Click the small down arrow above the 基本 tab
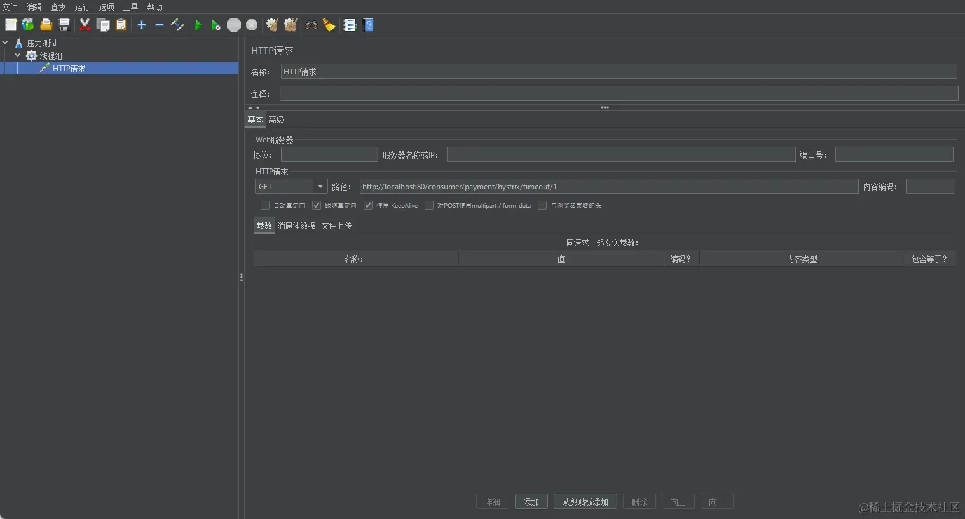965x519 pixels. pyautogui.click(x=257, y=107)
